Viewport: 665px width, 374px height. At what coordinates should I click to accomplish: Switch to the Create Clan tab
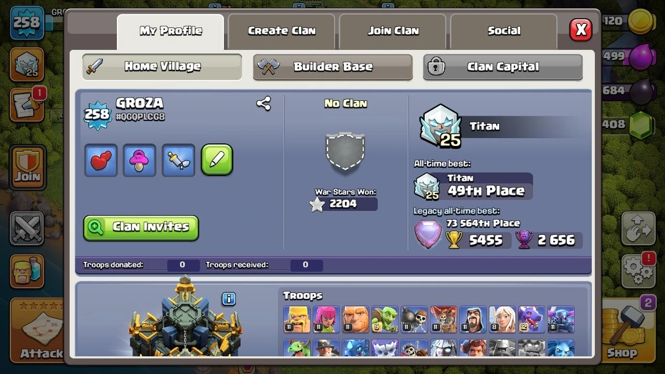[x=282, y=31]
